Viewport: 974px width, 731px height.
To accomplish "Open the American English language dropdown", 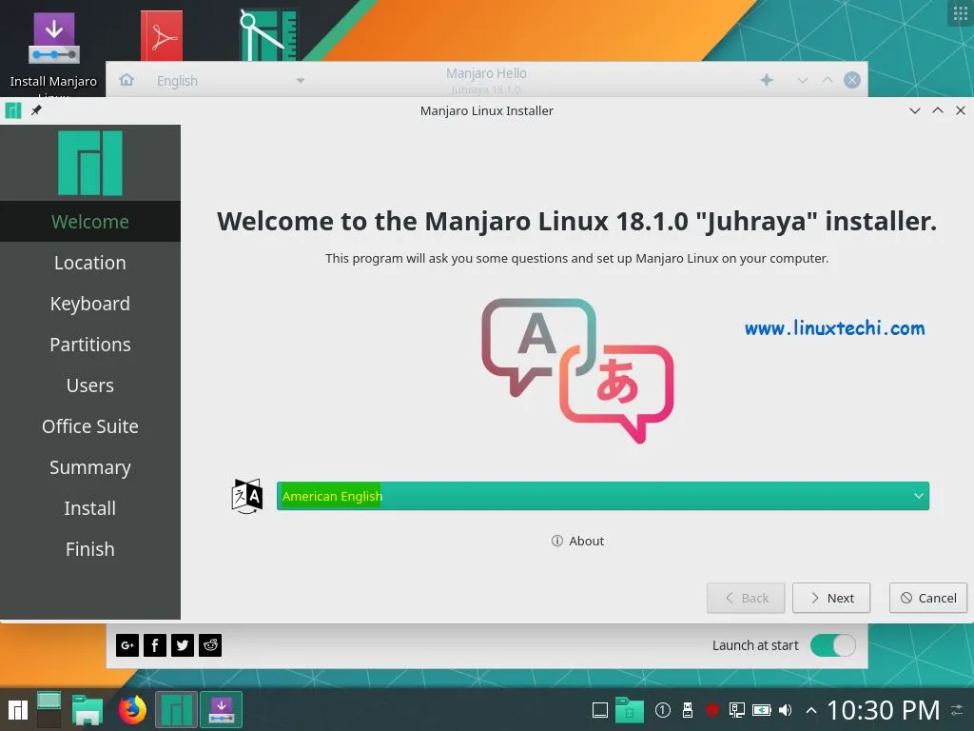I will tap(602, 495).
